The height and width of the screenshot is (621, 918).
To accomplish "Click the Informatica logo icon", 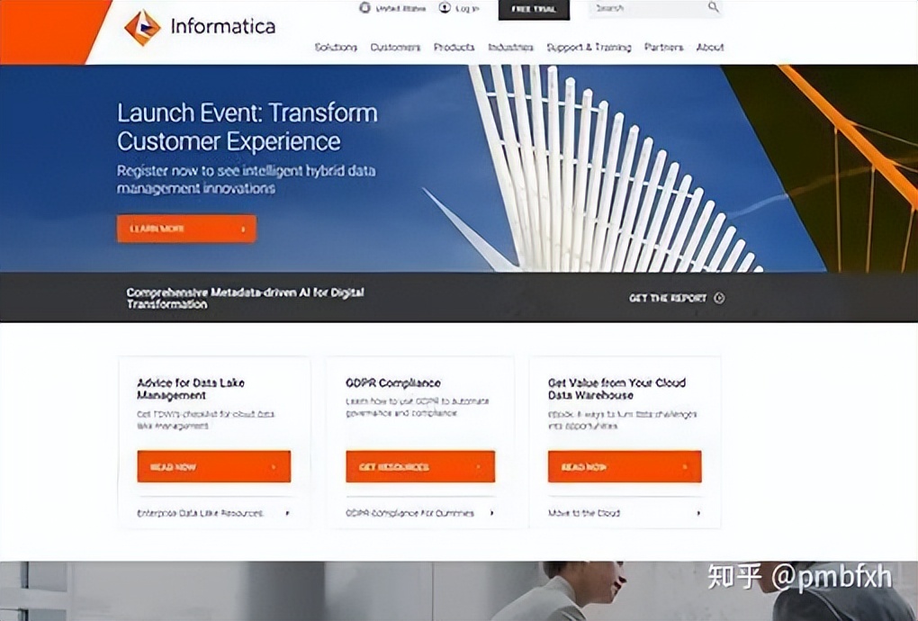I will click(x=142, y=28).
